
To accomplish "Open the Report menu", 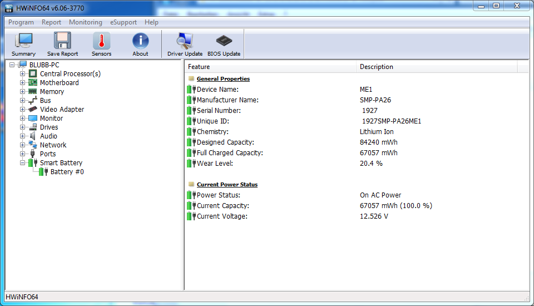I will click(x=51, y=22).
